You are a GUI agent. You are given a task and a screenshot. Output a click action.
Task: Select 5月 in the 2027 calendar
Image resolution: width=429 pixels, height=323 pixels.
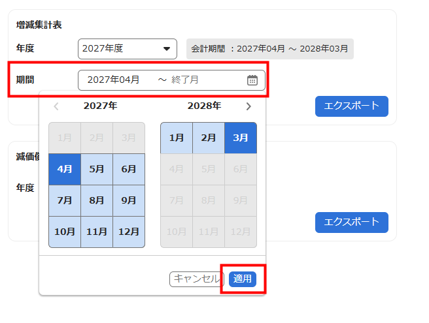(97, 169)
